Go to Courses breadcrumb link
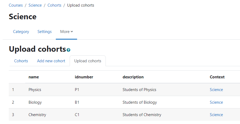 click(16, 5)
